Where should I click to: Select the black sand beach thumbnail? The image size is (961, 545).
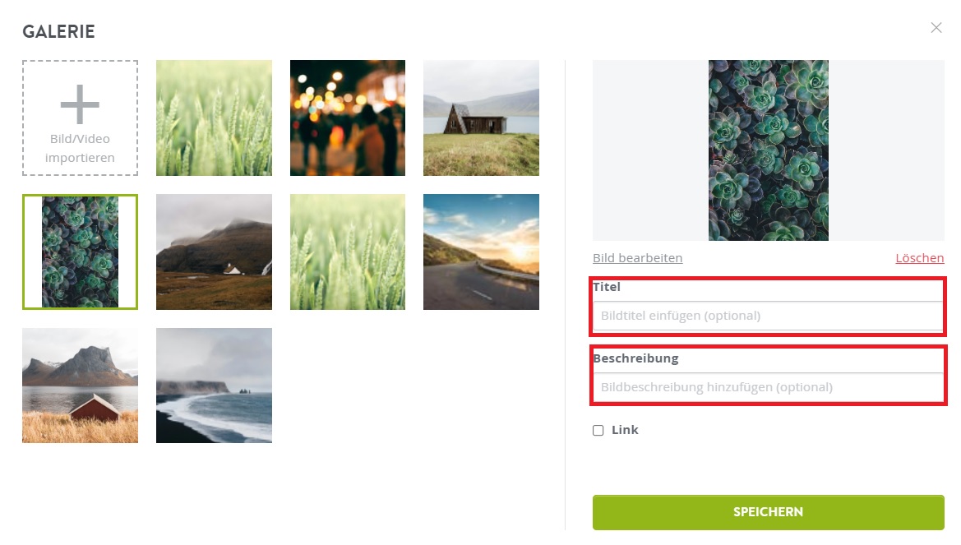point(214,386)
